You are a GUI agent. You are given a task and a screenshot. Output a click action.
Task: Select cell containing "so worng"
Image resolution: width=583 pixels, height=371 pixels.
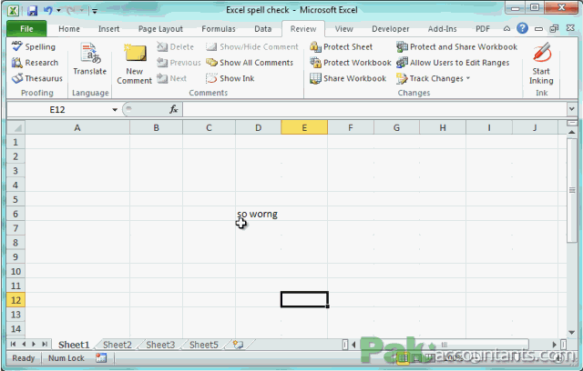[x=258, y=214]
